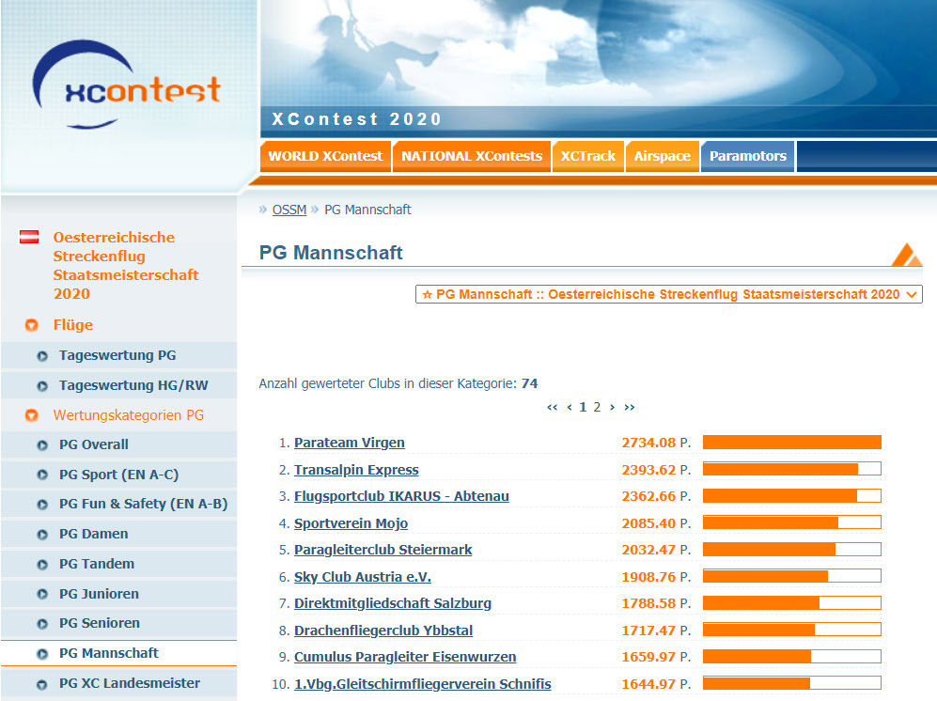Select PG XC Landesmeister category
Viewport: 937px width, 701px height.
pos(130,683)
